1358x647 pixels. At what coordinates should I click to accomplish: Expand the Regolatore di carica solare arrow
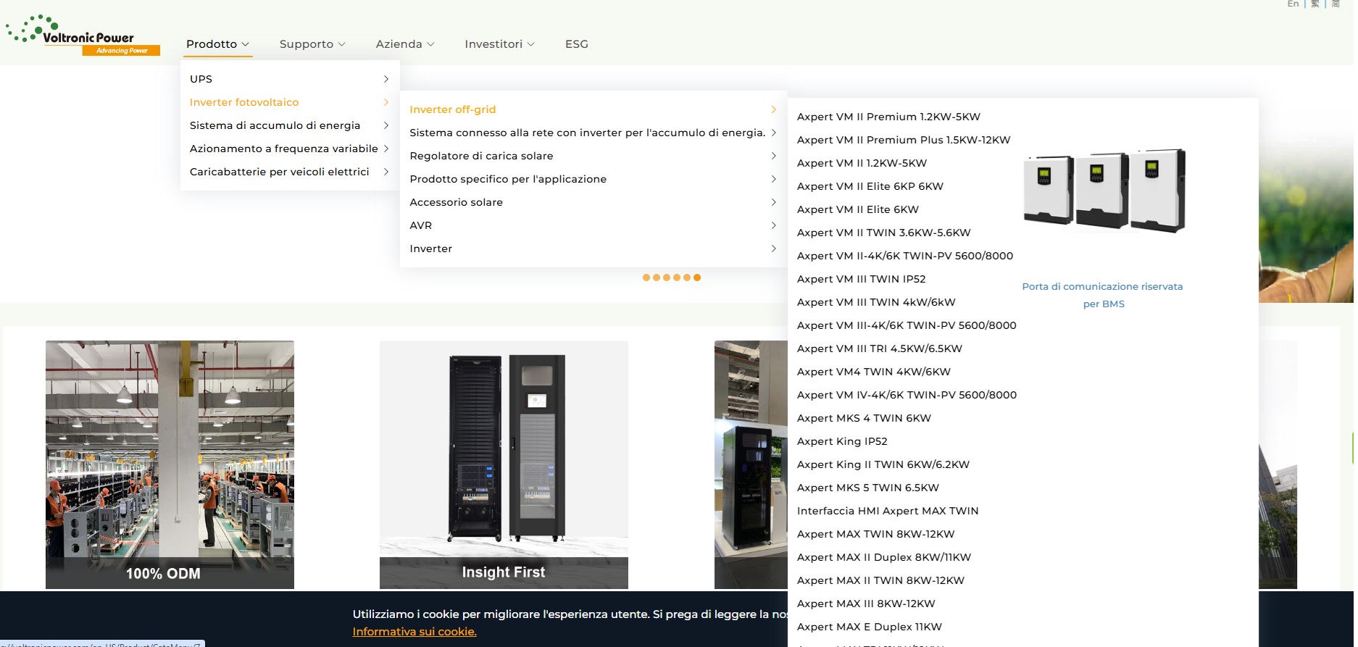(x=773, y=156)
